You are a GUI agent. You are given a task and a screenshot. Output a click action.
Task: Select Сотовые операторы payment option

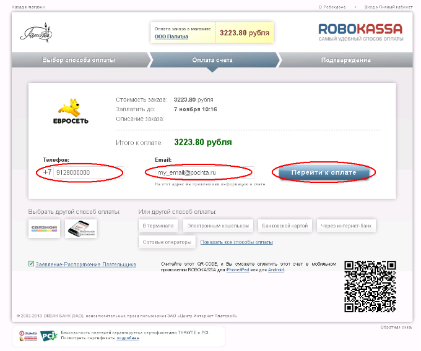[x=167, y=242]
